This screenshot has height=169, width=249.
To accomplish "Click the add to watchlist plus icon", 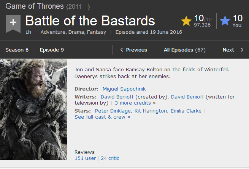I will tap(13, 22).
